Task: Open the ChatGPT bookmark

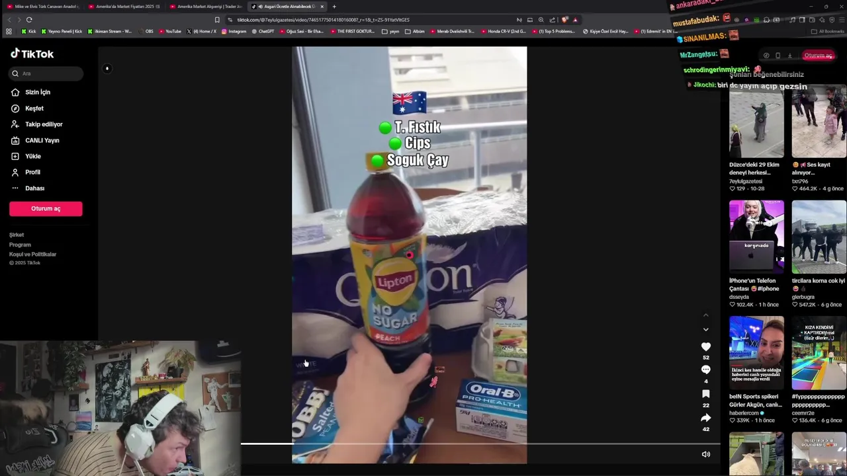Action: 263,31
